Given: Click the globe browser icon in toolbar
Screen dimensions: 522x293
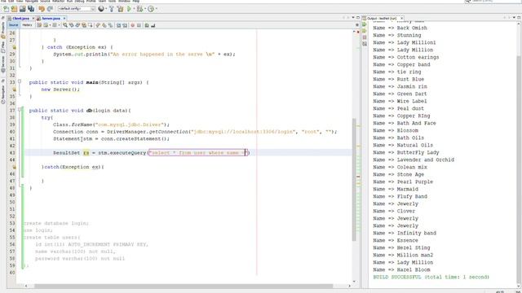Looking at the screenshot, I should pyautogui.click(x=101, y=9).
